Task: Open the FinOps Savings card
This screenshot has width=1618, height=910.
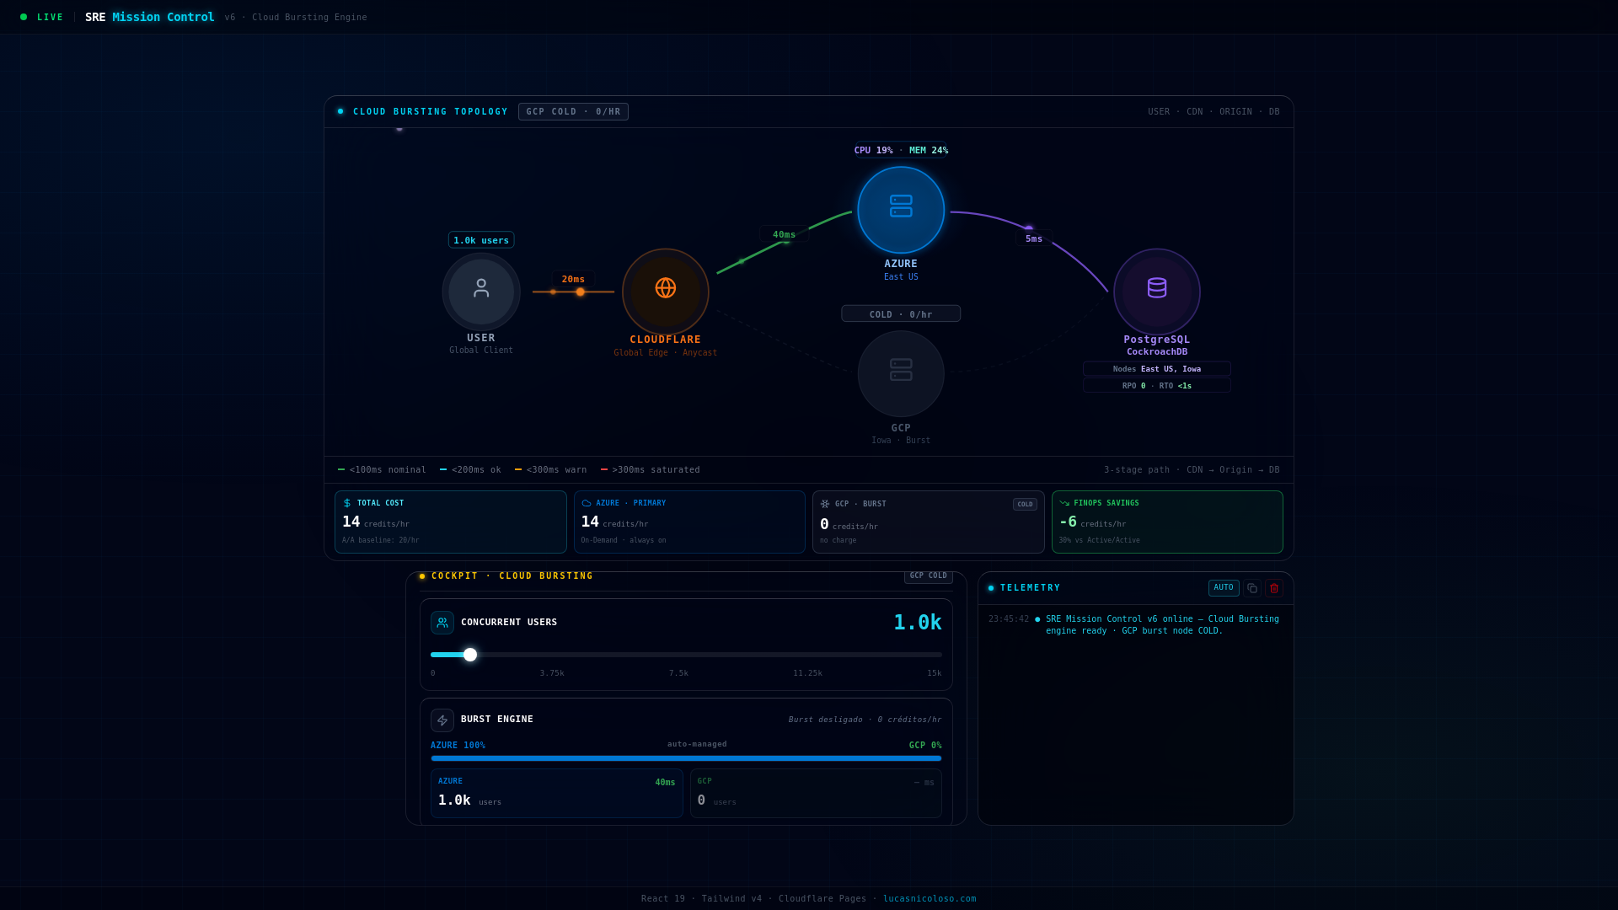Action: pos(1167,522)
